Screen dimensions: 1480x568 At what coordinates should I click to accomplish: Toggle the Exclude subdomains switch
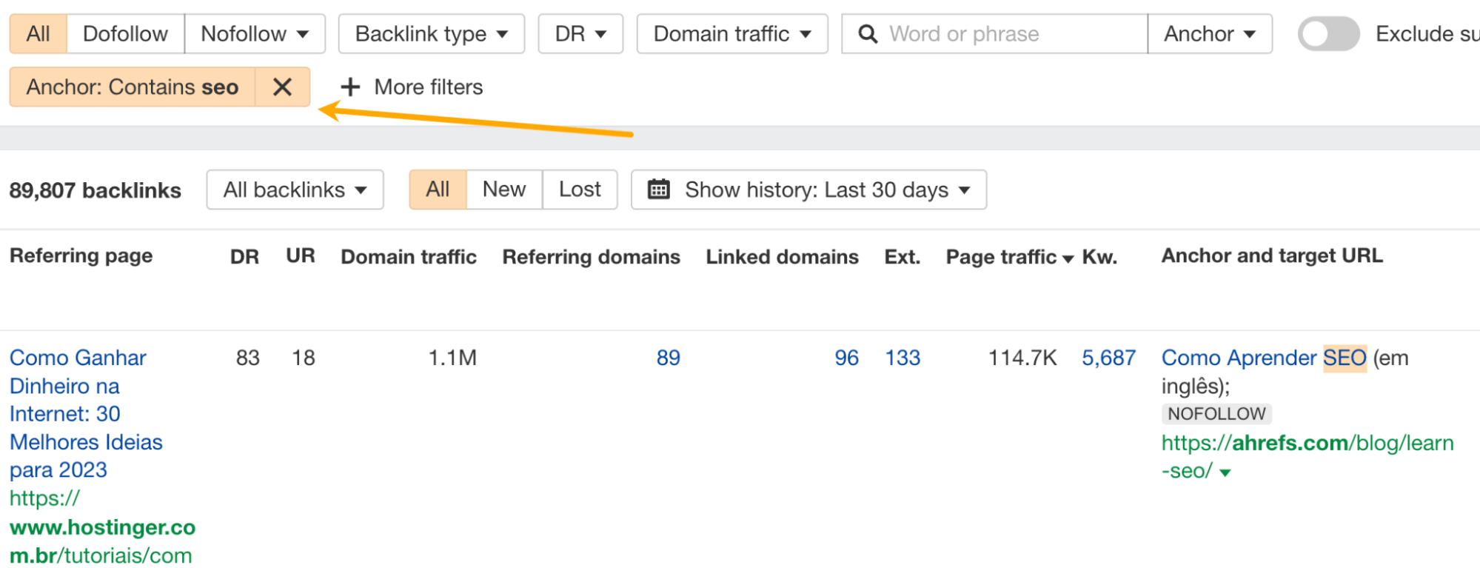click(x=1327, y=34)
